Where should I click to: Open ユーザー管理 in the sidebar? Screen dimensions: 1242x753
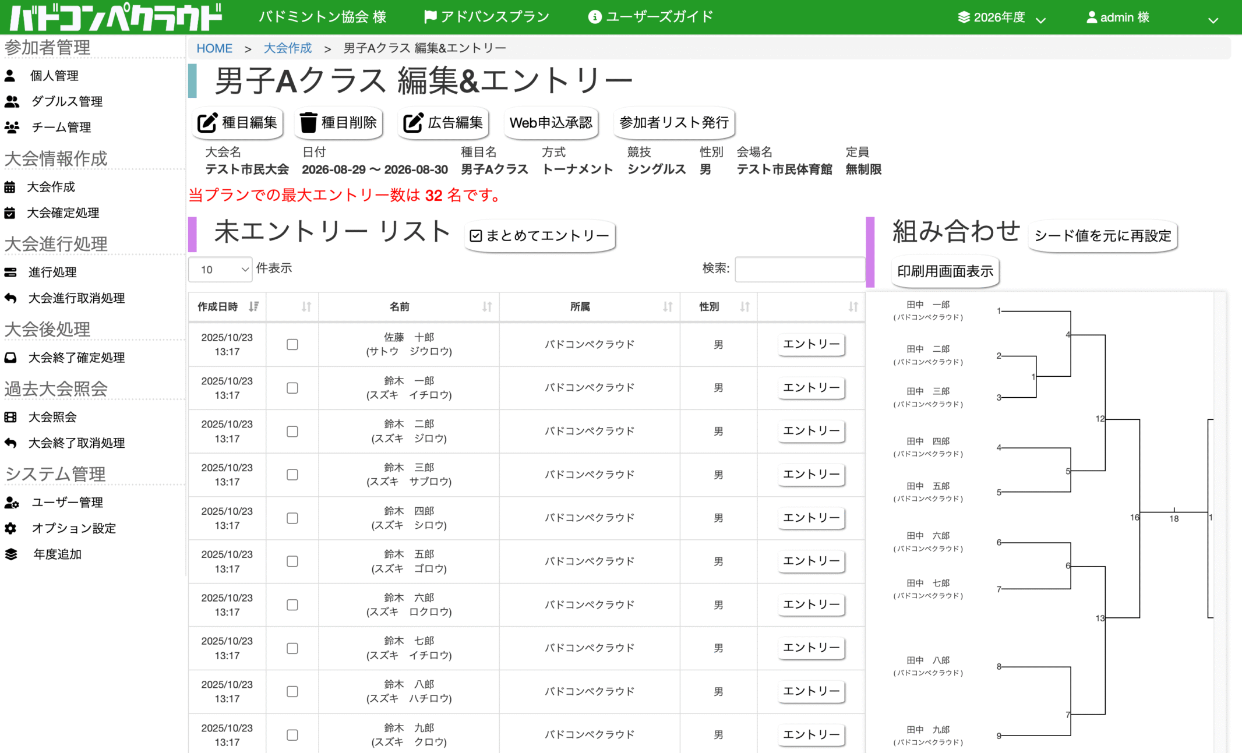pyautogui.click(x=67, y=503)
